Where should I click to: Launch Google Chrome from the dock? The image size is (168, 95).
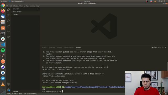(x=3, y=5)
